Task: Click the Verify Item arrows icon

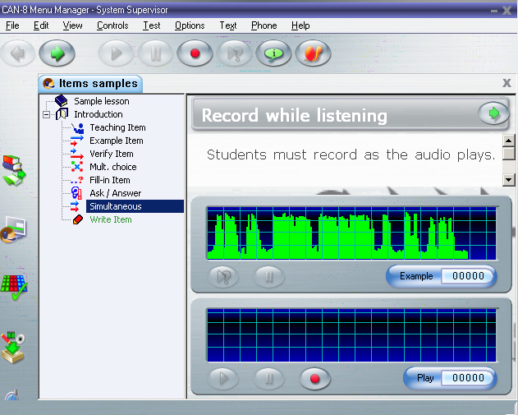Action: pos(77,154)
